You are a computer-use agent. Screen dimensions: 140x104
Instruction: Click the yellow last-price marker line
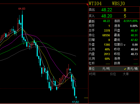tap(86, 98)
